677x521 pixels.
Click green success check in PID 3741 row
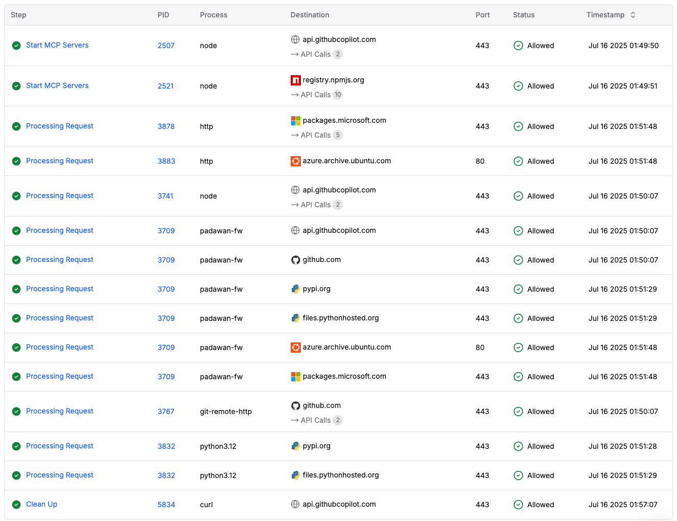[x=16, y=196]
